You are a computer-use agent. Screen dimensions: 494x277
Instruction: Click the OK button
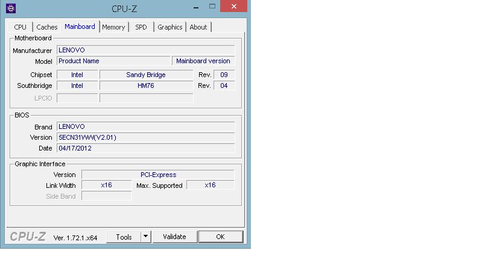pos(221,237)
